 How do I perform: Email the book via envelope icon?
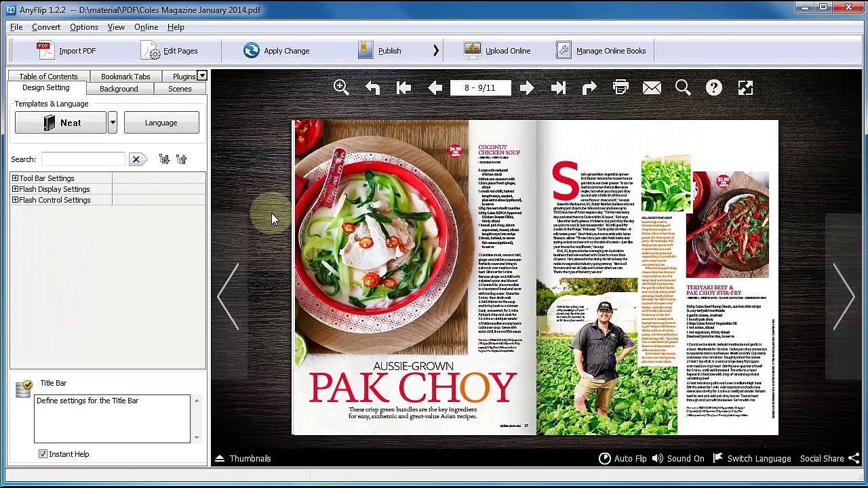(652, 87)
